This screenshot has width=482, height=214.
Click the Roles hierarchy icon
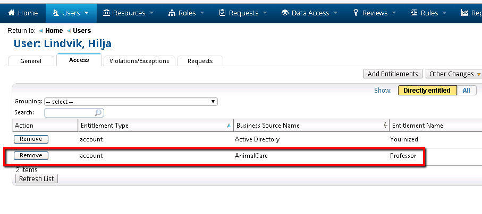[172, 13]
